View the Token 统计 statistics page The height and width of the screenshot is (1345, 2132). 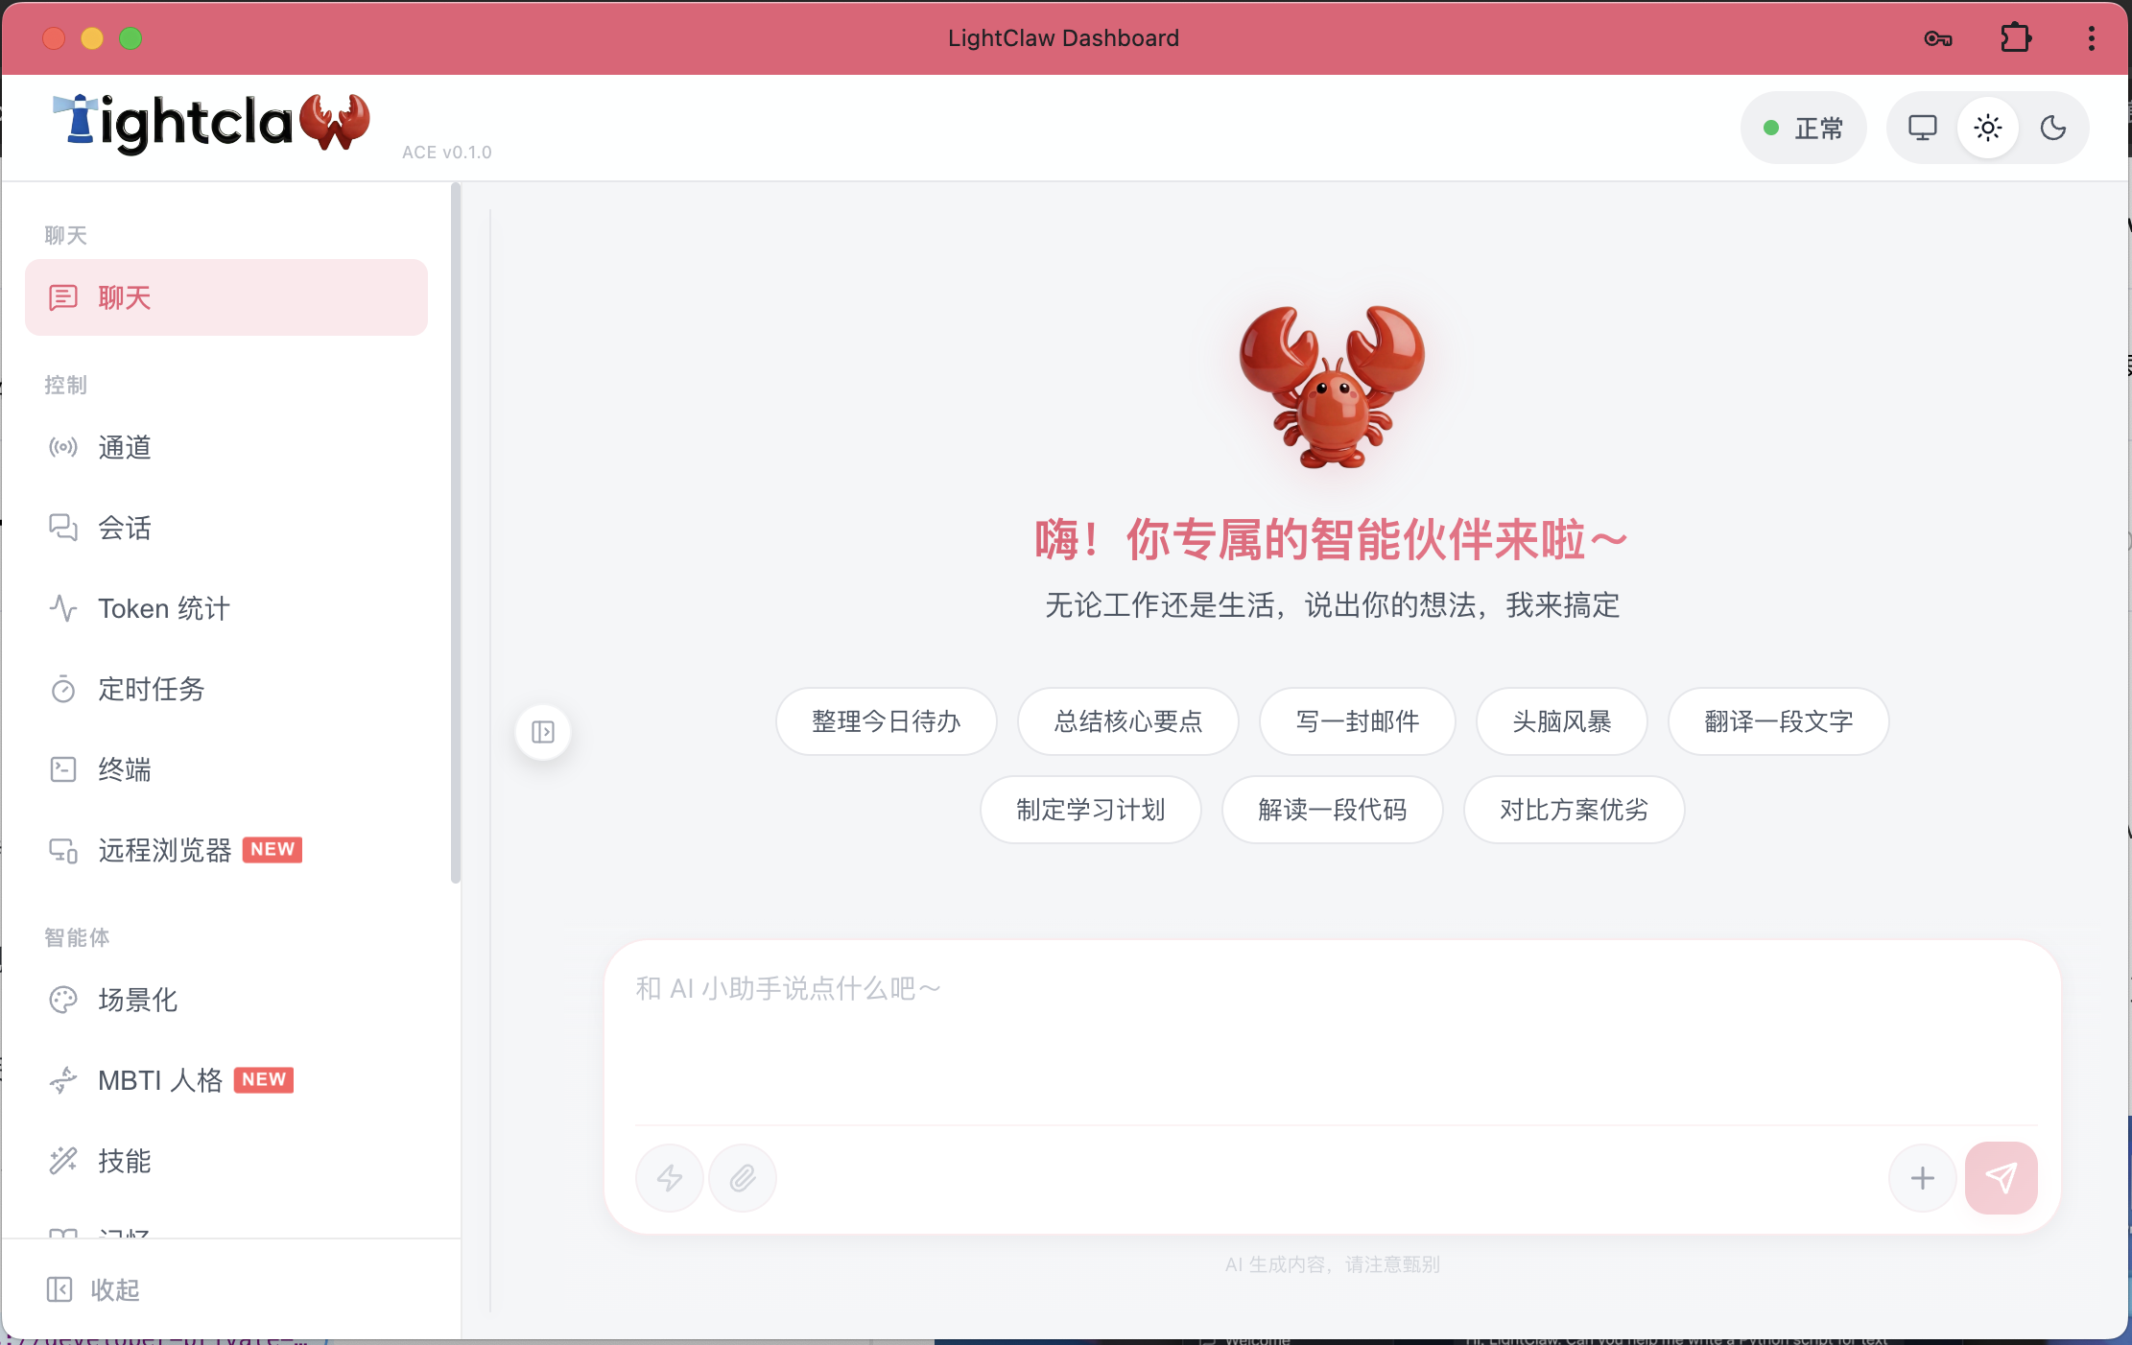[x=163, y=608]
